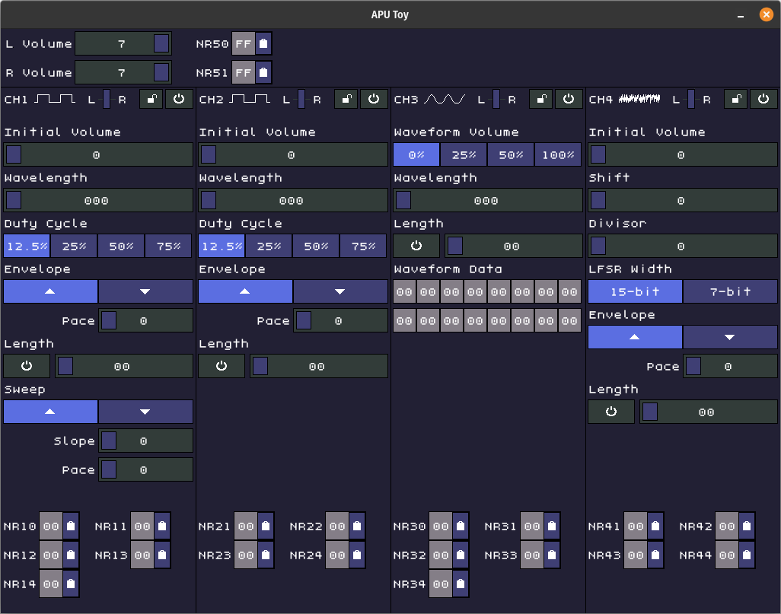
Task: Choose 7-bit LFSR width
Action: (x=730, y=292)
